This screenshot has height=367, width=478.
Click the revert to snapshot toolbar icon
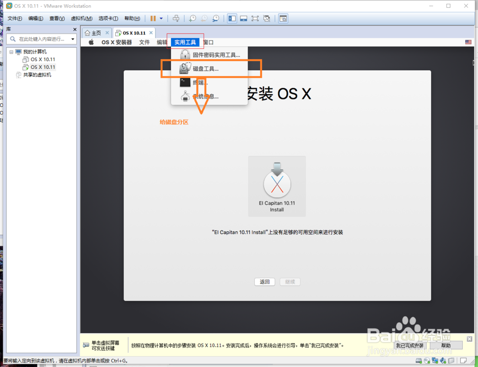(204, 19)
